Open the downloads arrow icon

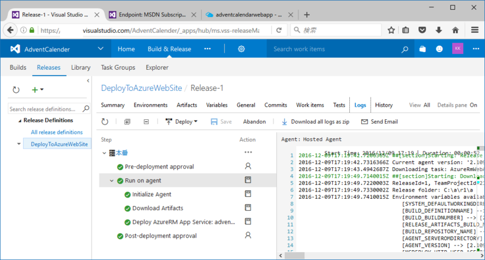tap(438, 30)
